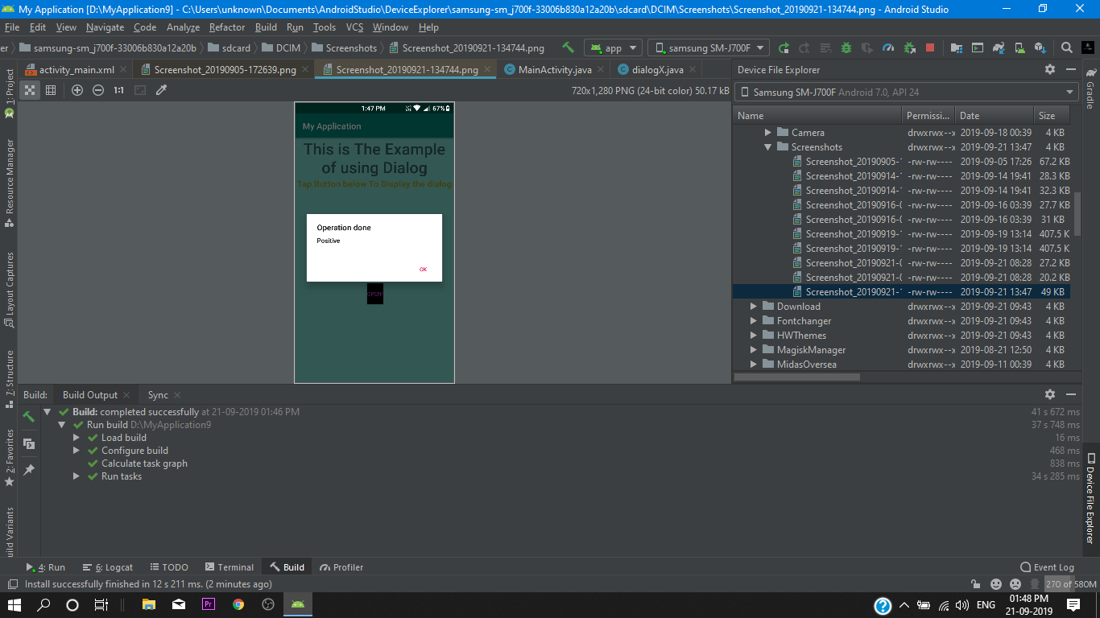Expand the Download folder in the file tree
This screenshot has width=1100, height=618.
[754, 307]
